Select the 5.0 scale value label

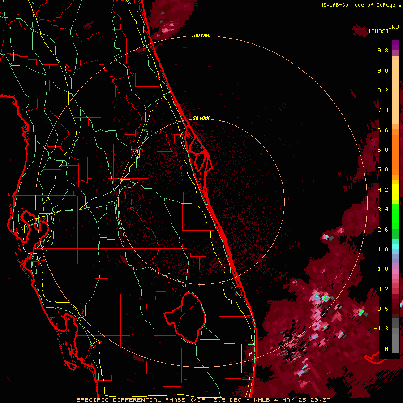[x=383, y=170]
